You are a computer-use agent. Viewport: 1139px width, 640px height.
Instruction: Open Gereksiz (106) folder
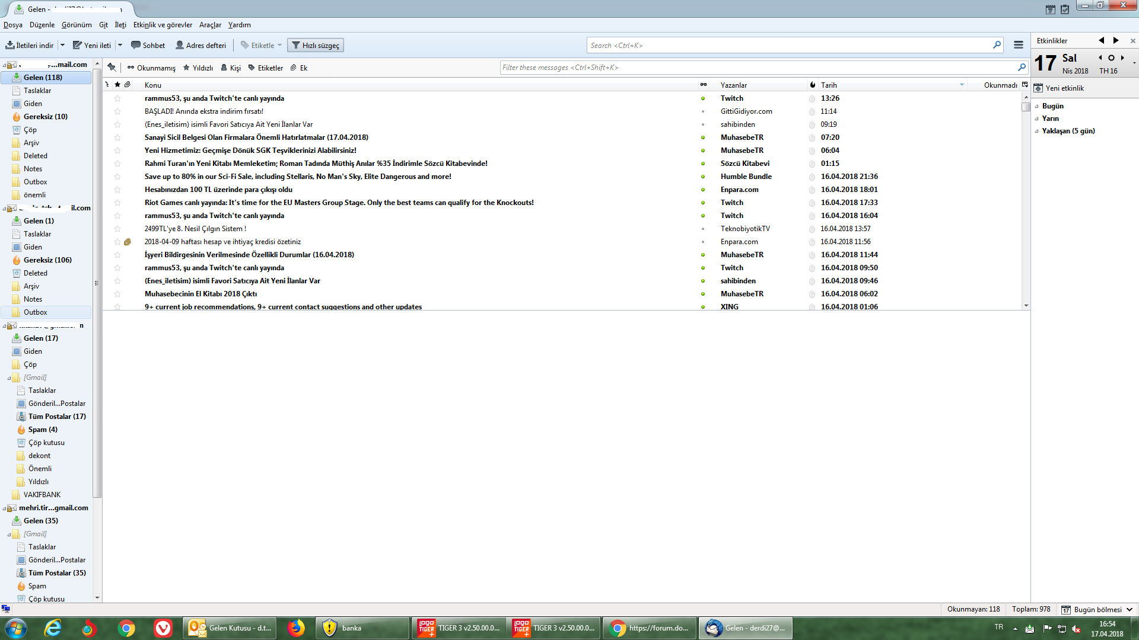pos(47,260)
